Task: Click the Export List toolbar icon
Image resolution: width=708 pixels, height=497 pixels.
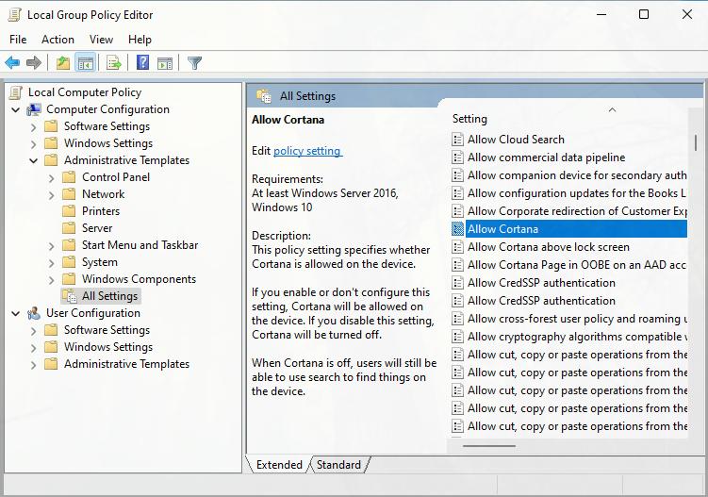Action: click(114, 63)
